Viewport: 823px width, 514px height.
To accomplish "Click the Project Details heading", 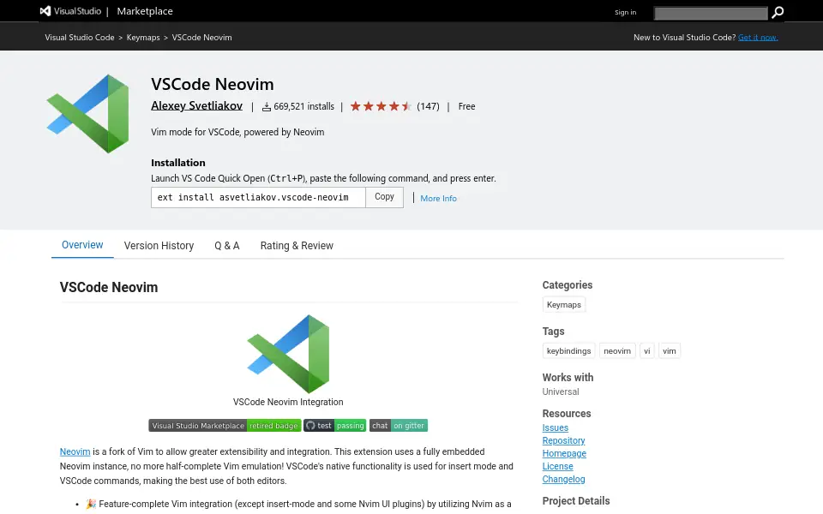I will [576, 501].
